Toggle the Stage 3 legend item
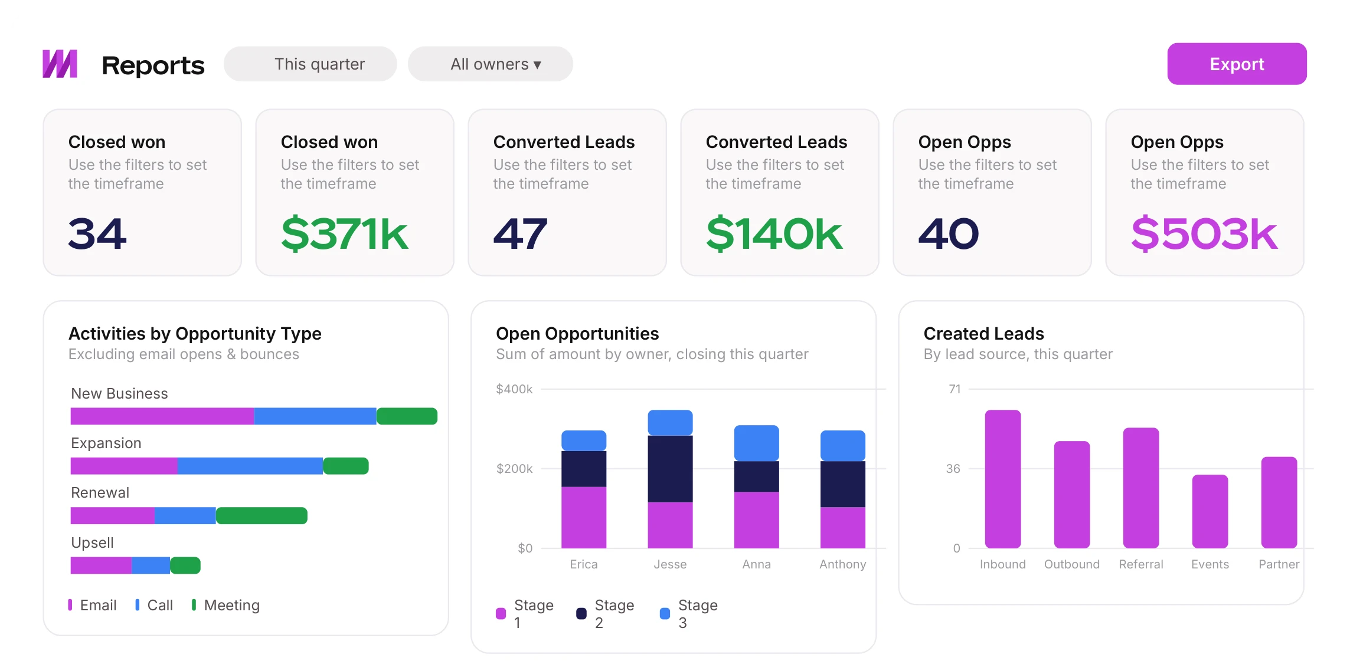The width and height of the screenshot is (1350, 661). (689, 613)
